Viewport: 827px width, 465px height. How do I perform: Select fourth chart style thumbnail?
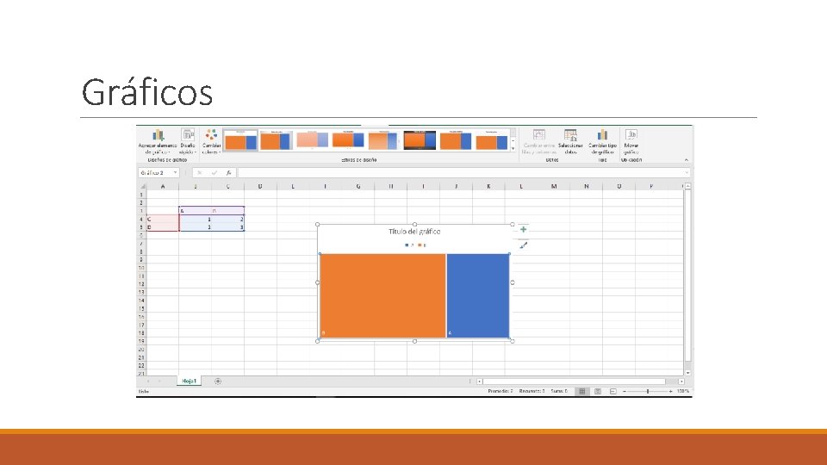[x=348, y=140]
